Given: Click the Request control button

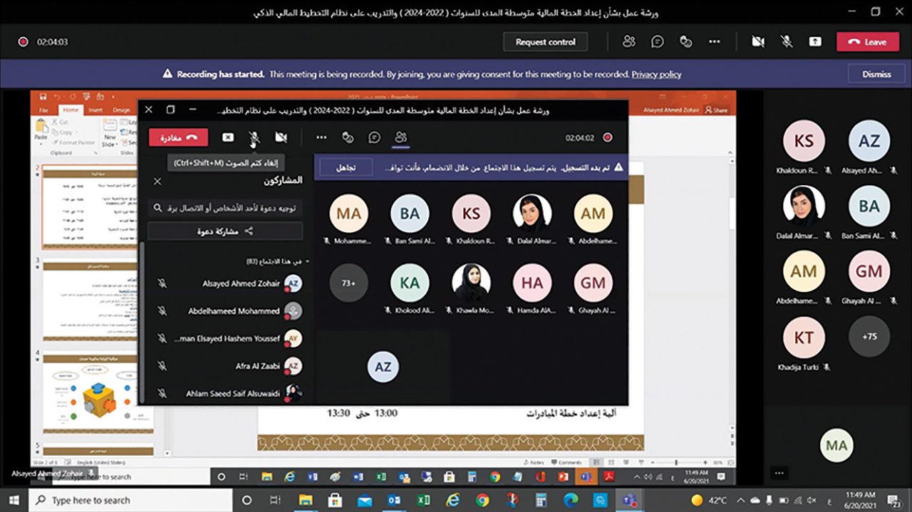Looking at the screenshot, I should [545, 42].
